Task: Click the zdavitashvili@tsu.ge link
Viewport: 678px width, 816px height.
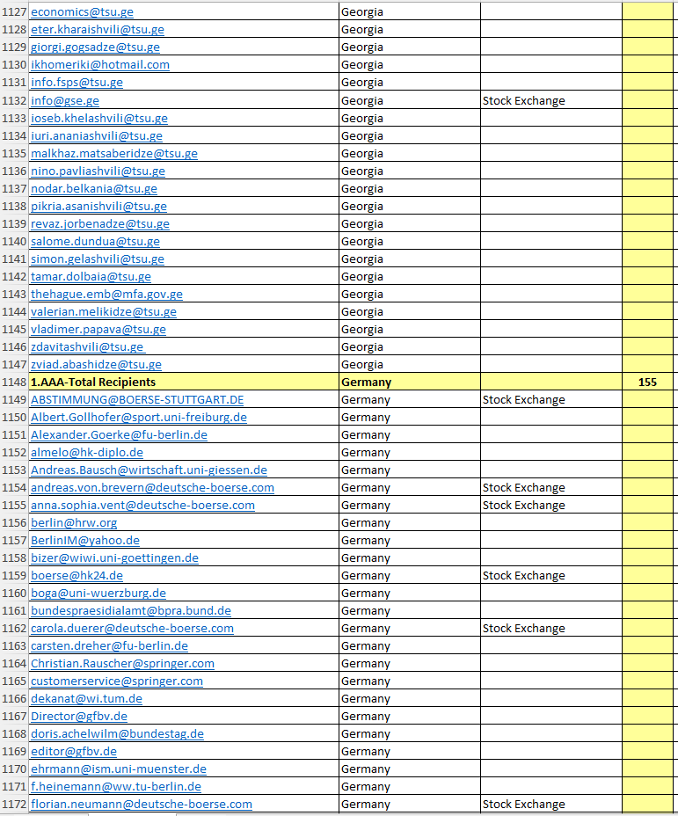Action: [x=88, y=347]
